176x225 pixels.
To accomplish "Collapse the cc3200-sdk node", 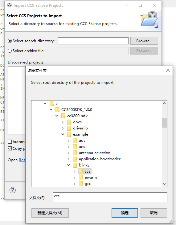I will [57, 116].
